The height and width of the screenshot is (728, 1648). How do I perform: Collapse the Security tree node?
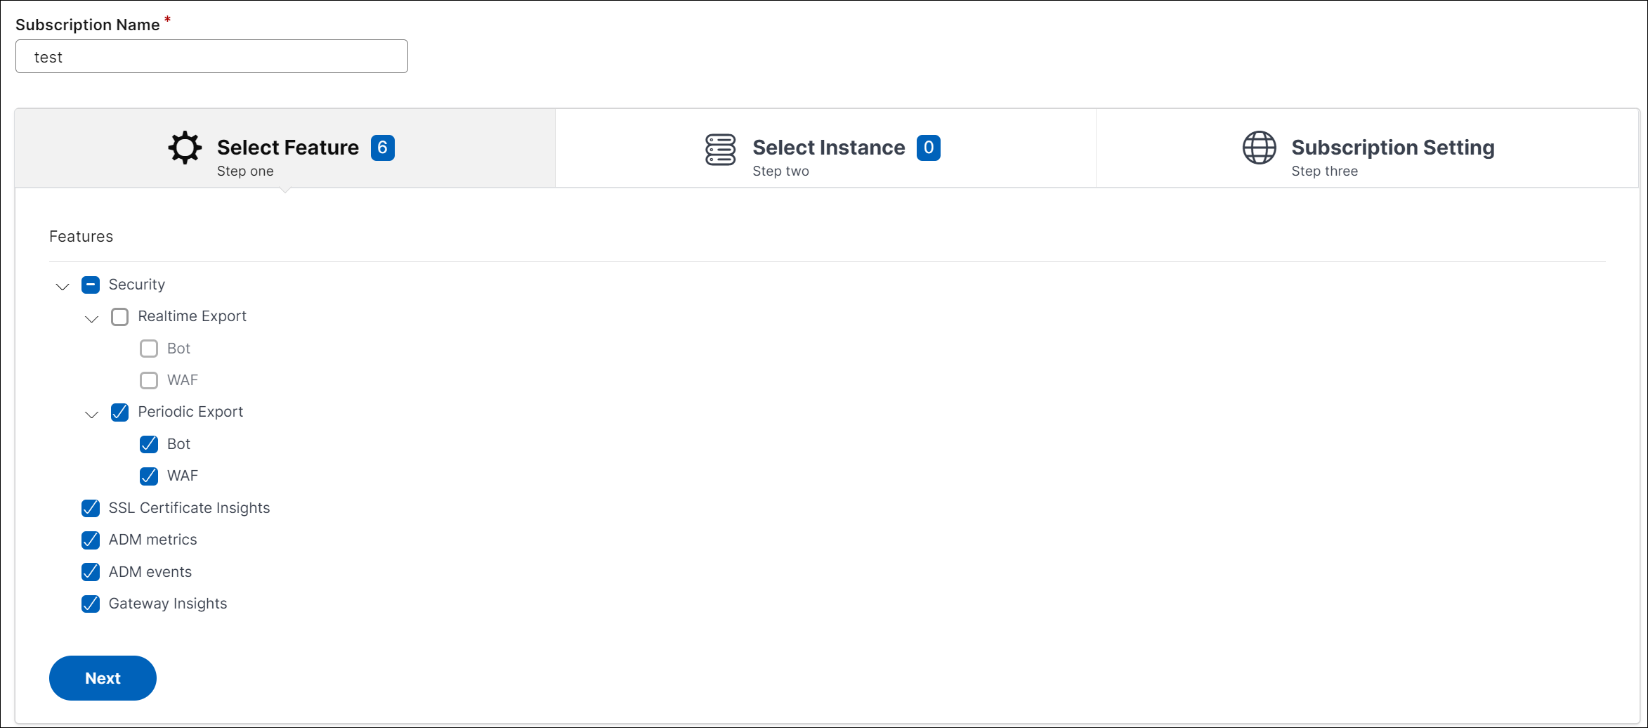(x=63, y=286)
